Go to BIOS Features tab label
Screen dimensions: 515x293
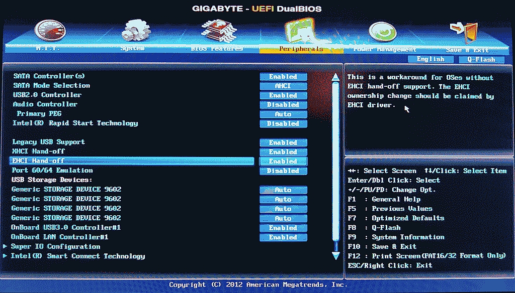coord(217,49)
